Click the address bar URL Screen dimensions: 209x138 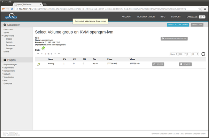click(102, 9)
